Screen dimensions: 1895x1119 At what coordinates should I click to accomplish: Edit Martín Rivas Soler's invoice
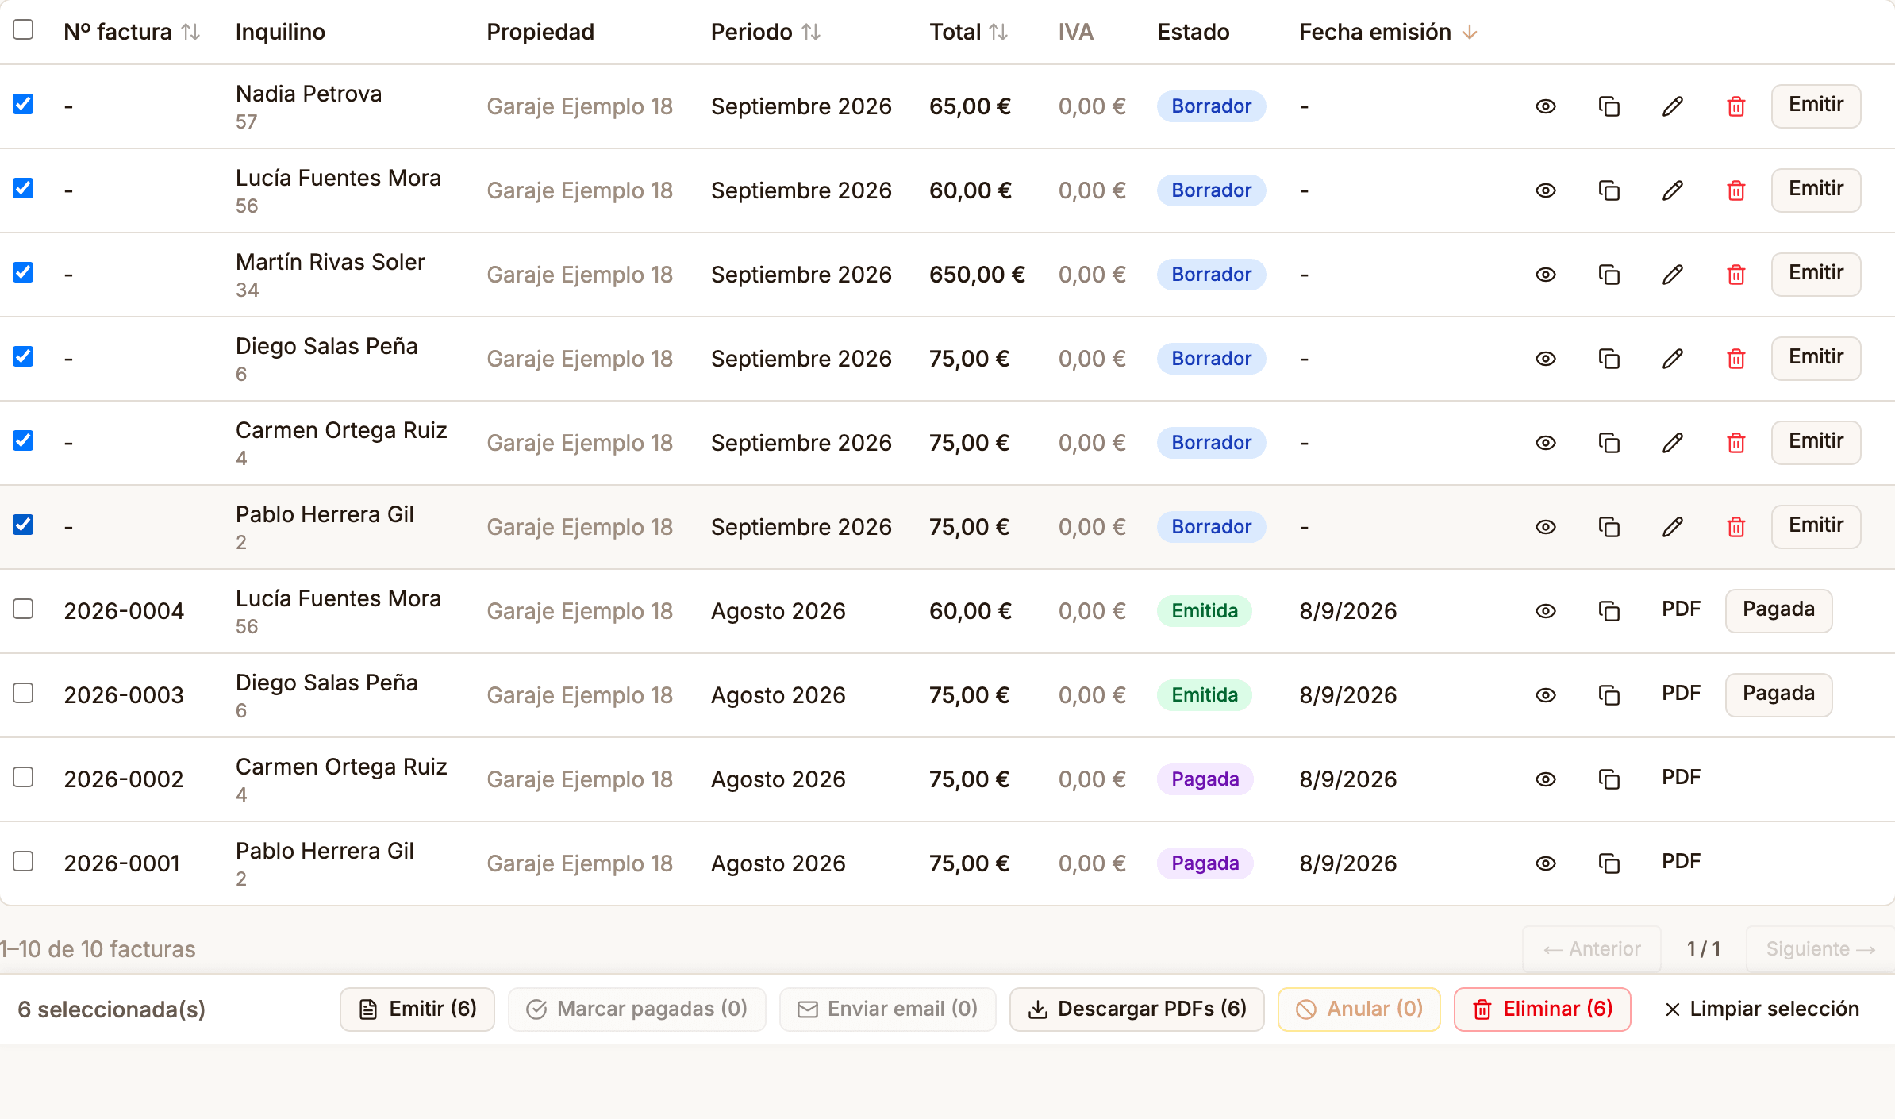[x=1673, y=275]
